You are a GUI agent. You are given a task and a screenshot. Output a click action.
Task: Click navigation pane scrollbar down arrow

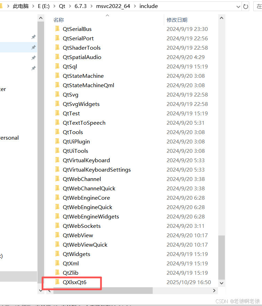[41, 290]
